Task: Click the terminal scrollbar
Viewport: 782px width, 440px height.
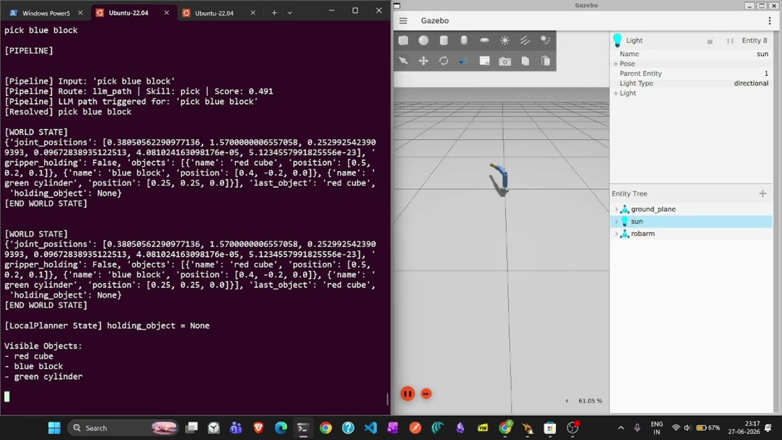Action: (387, 399)
